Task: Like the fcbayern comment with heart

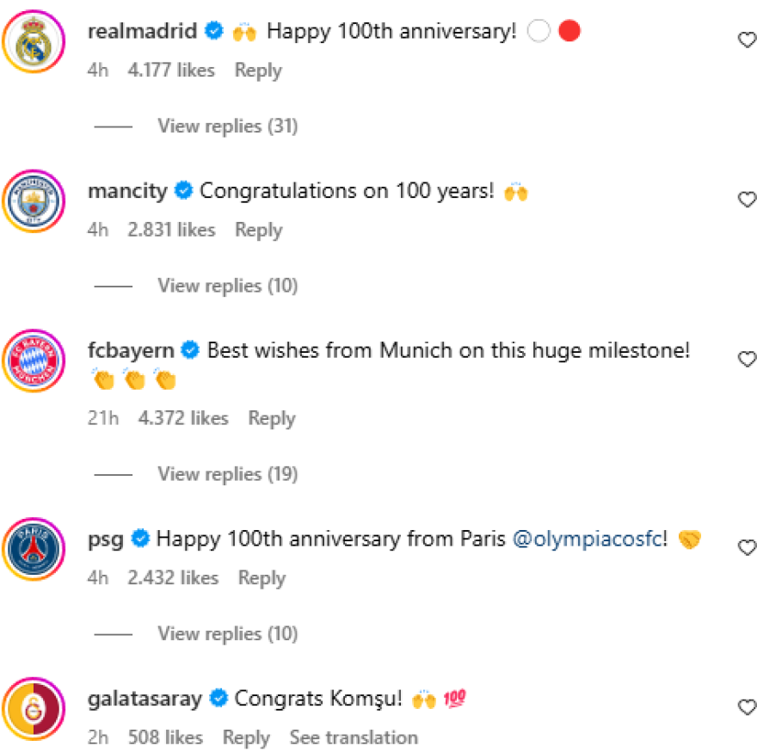Action: (747, 359)
